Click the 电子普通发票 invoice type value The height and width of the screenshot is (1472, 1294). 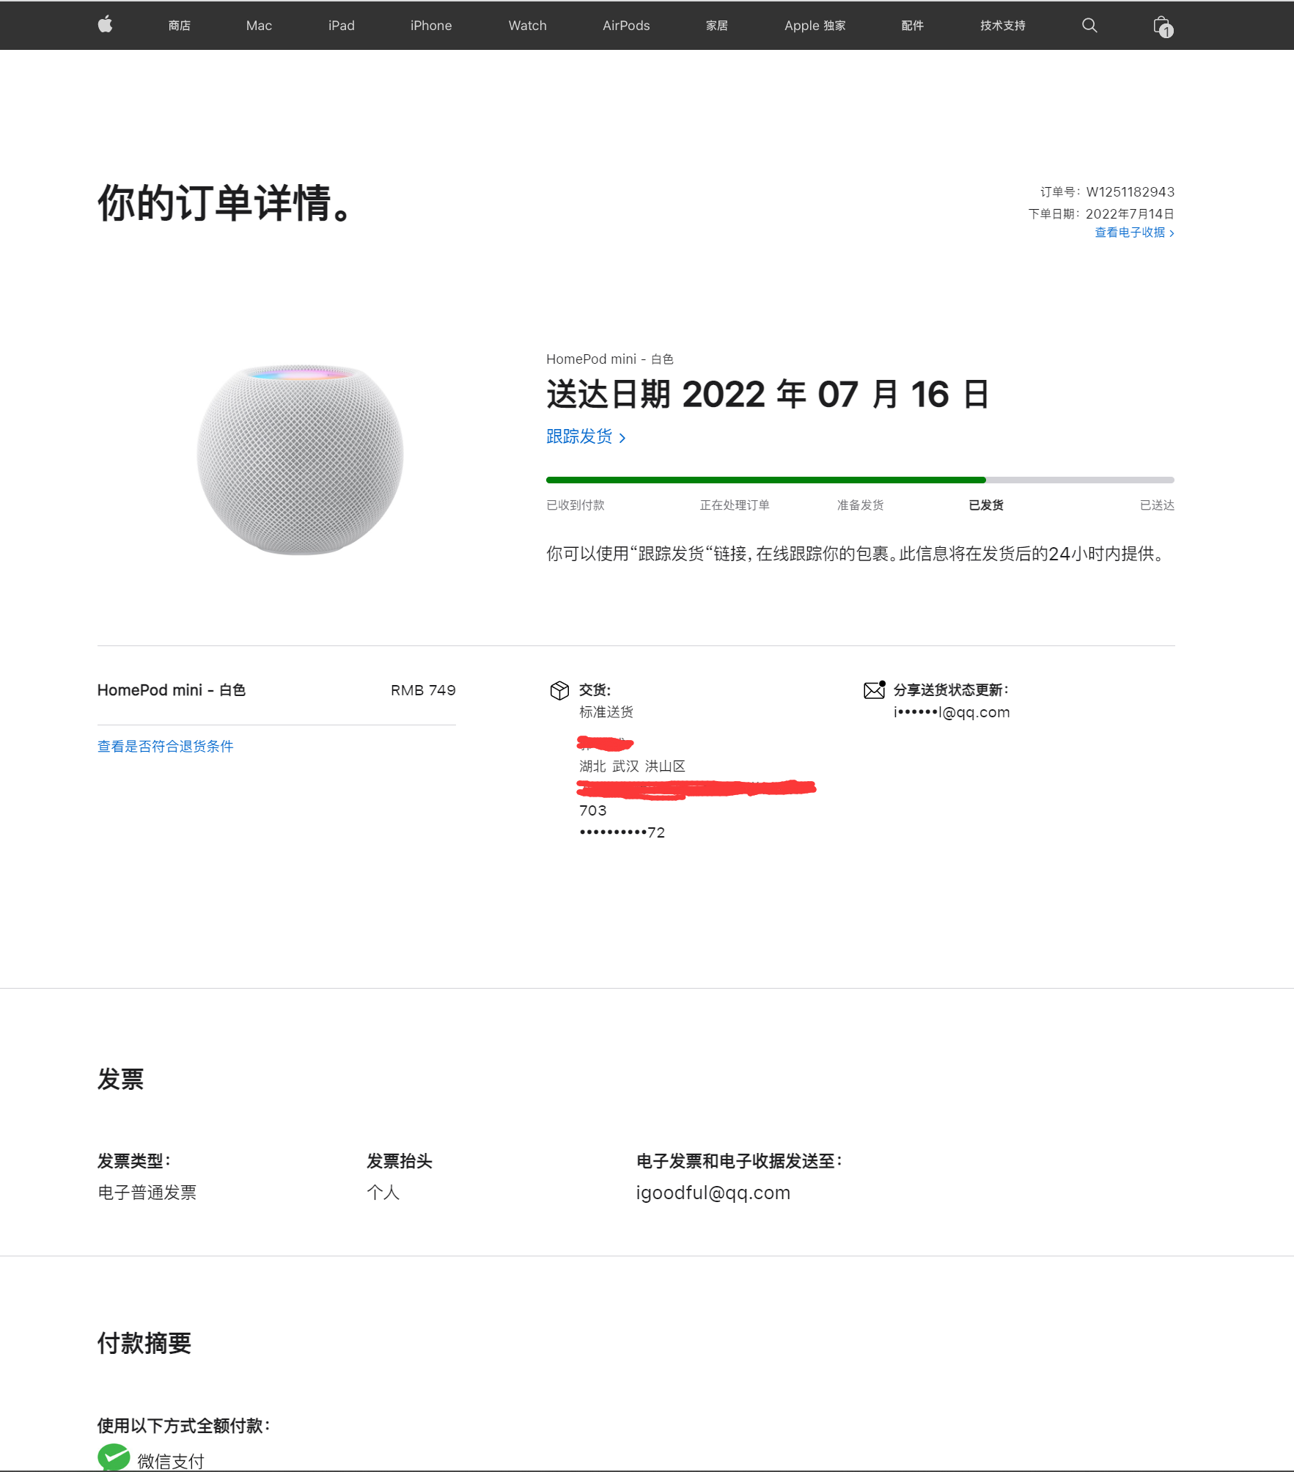click(147, 1193)
